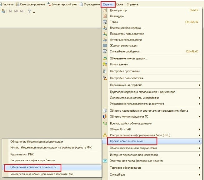
Task: Click the Поиск данных icon
Action: (x=105, y=64)
